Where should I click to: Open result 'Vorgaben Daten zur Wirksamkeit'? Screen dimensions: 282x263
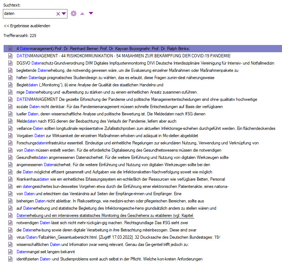[107, 136]
